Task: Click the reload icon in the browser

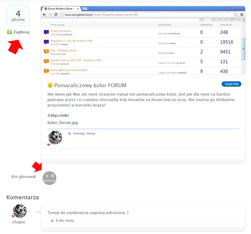Action: pos(56,15)
